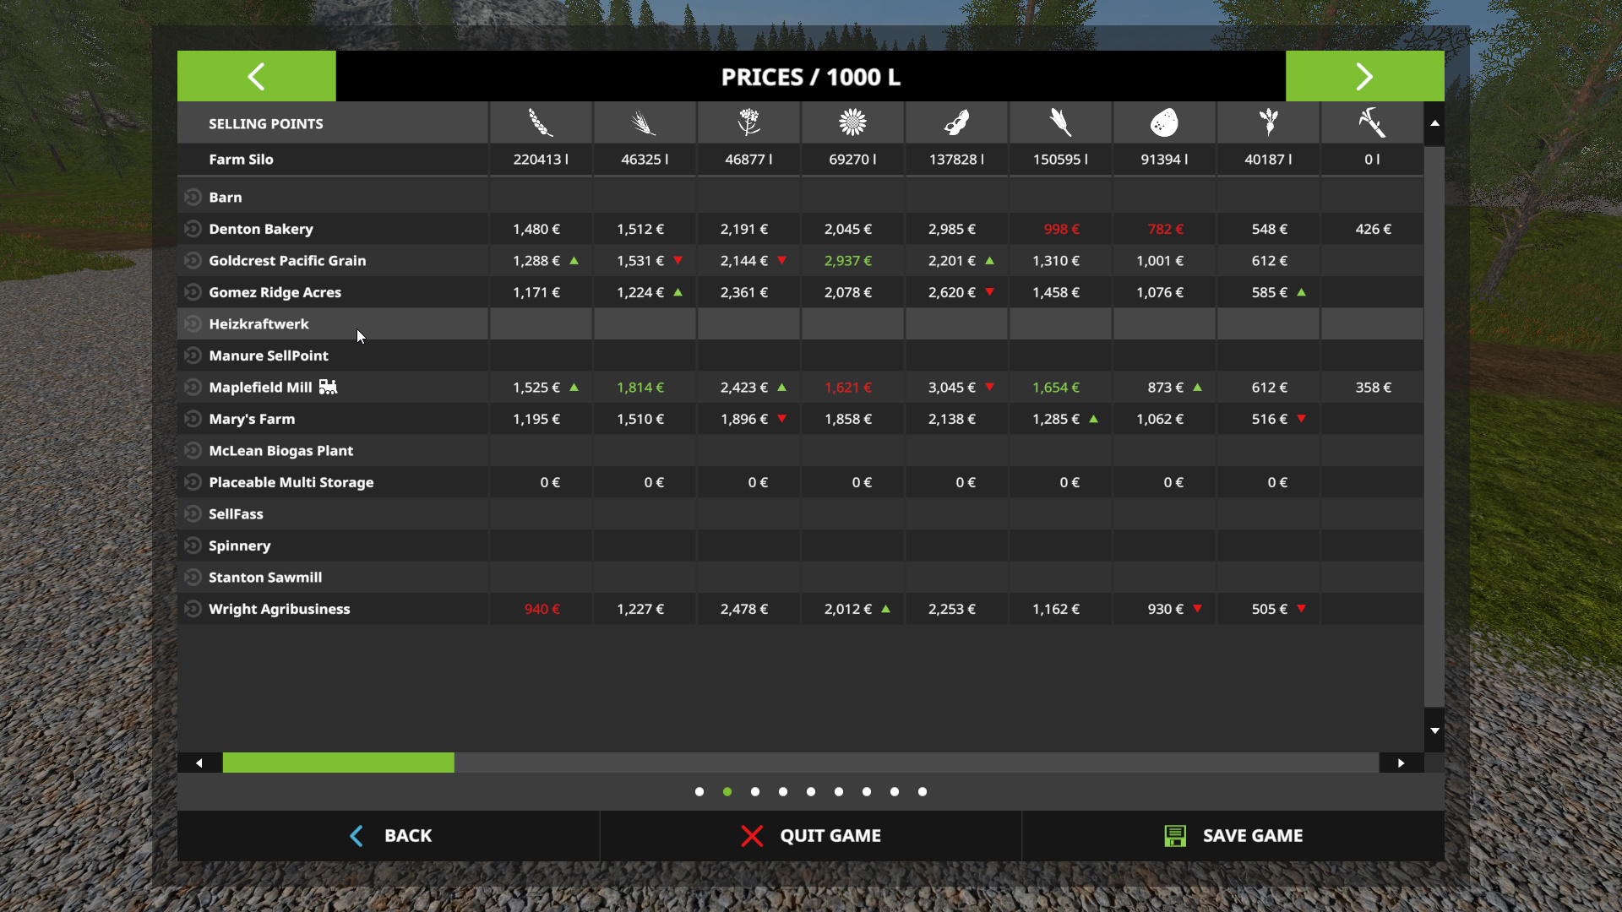Click the sugar beet column icon

(x=1268, y=123)
